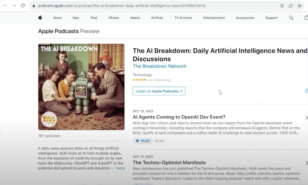Click the shopping bag icon
This screenshot has height=185, width=308.
point(306,18)
